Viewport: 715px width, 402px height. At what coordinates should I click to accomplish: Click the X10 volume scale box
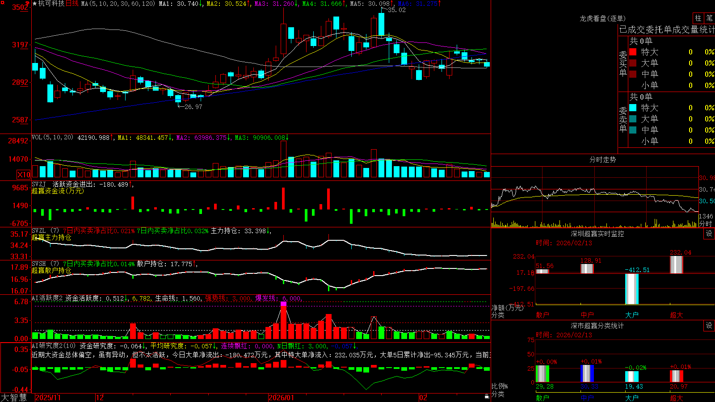(24, 175)
